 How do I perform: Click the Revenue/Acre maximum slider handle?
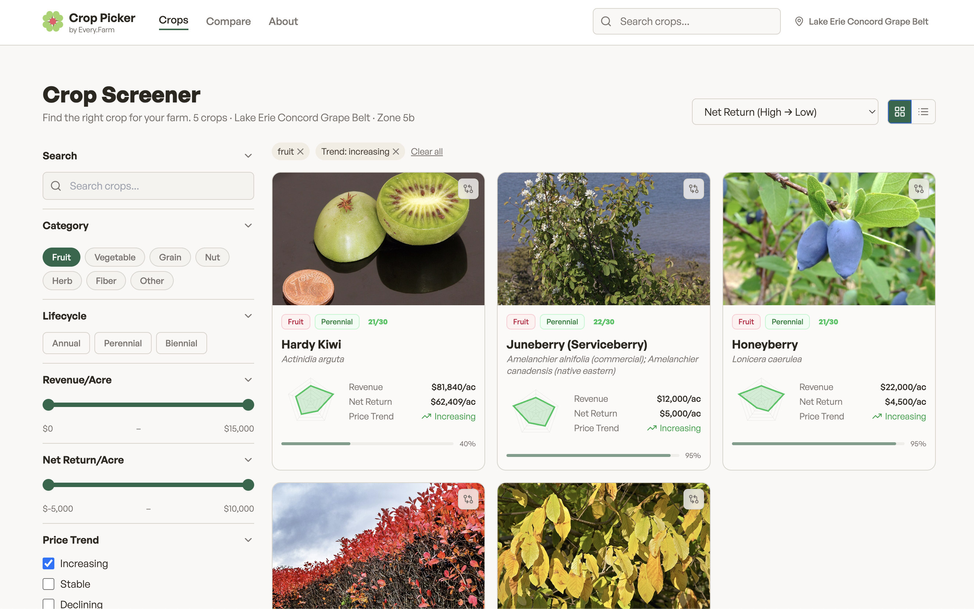(248, 404)
